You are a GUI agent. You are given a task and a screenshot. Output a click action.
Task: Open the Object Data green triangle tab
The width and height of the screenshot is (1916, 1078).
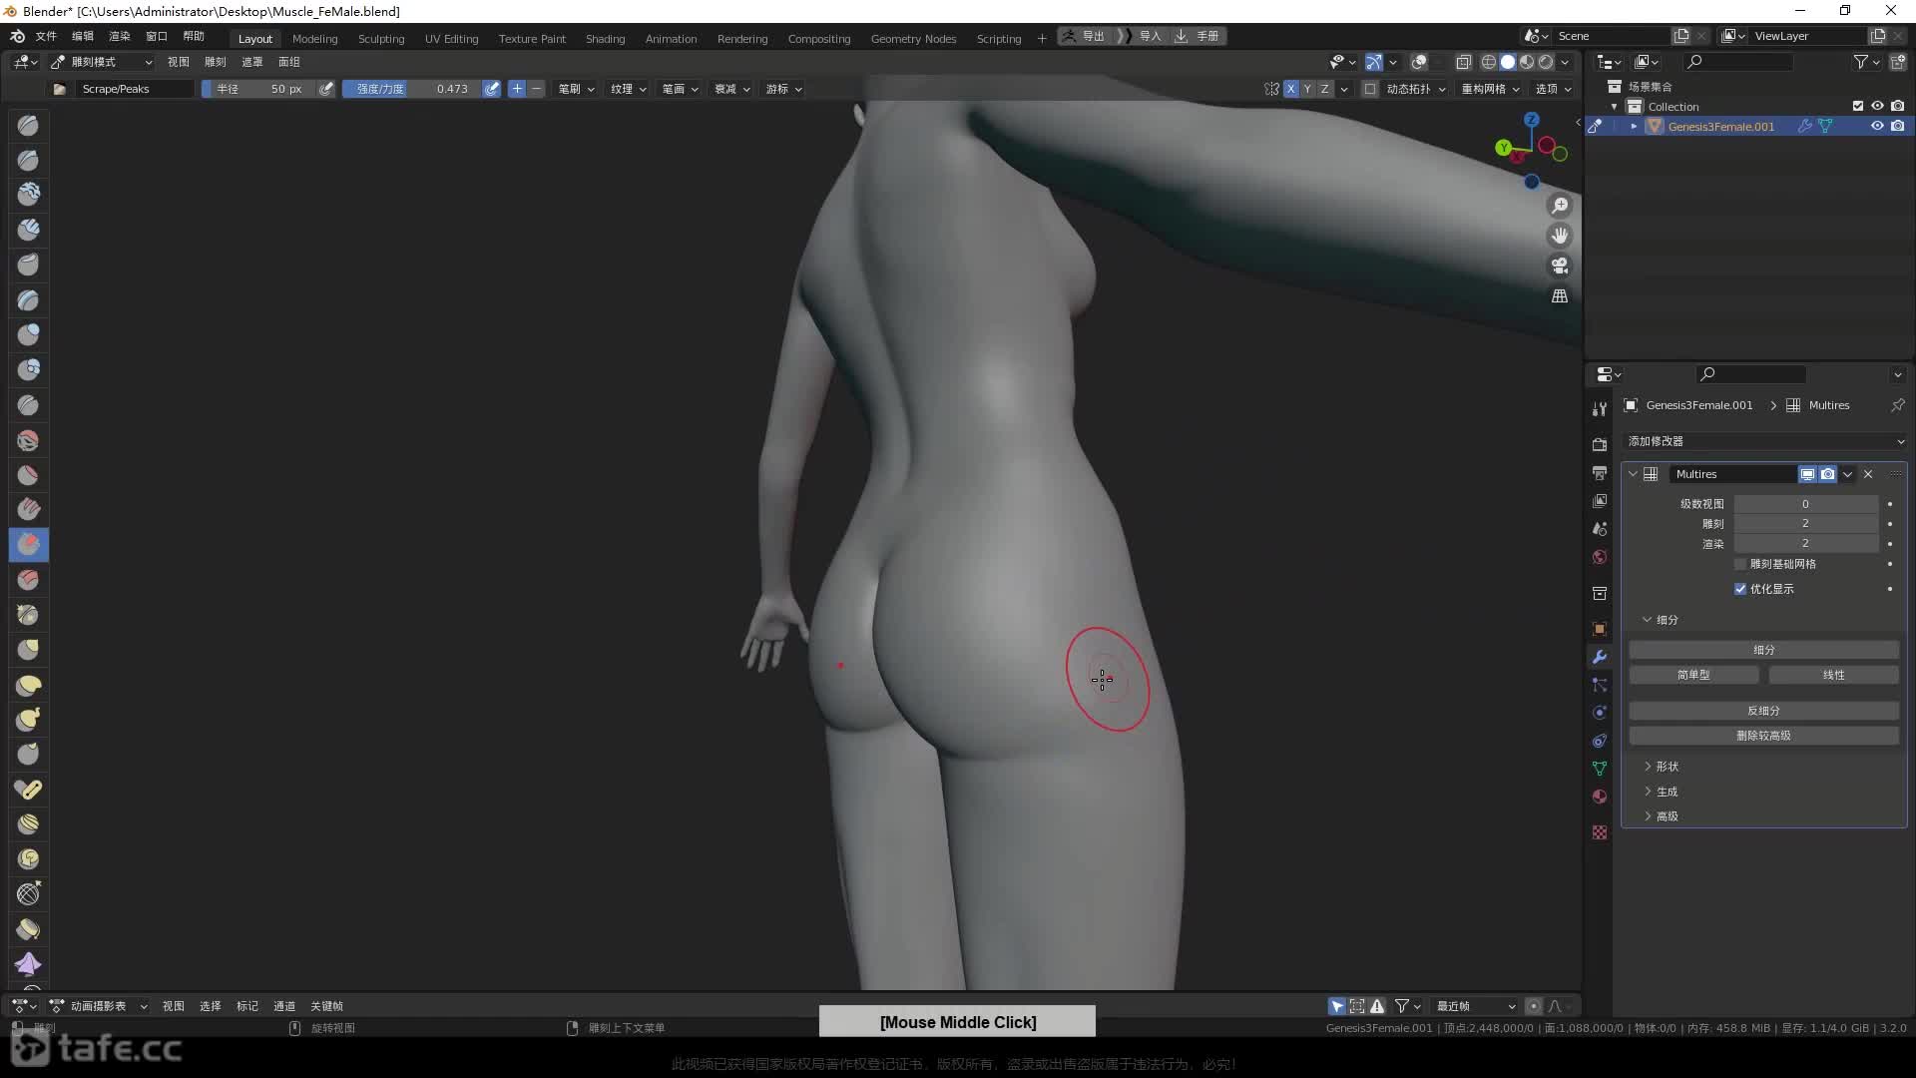(x=1600, y=769)
